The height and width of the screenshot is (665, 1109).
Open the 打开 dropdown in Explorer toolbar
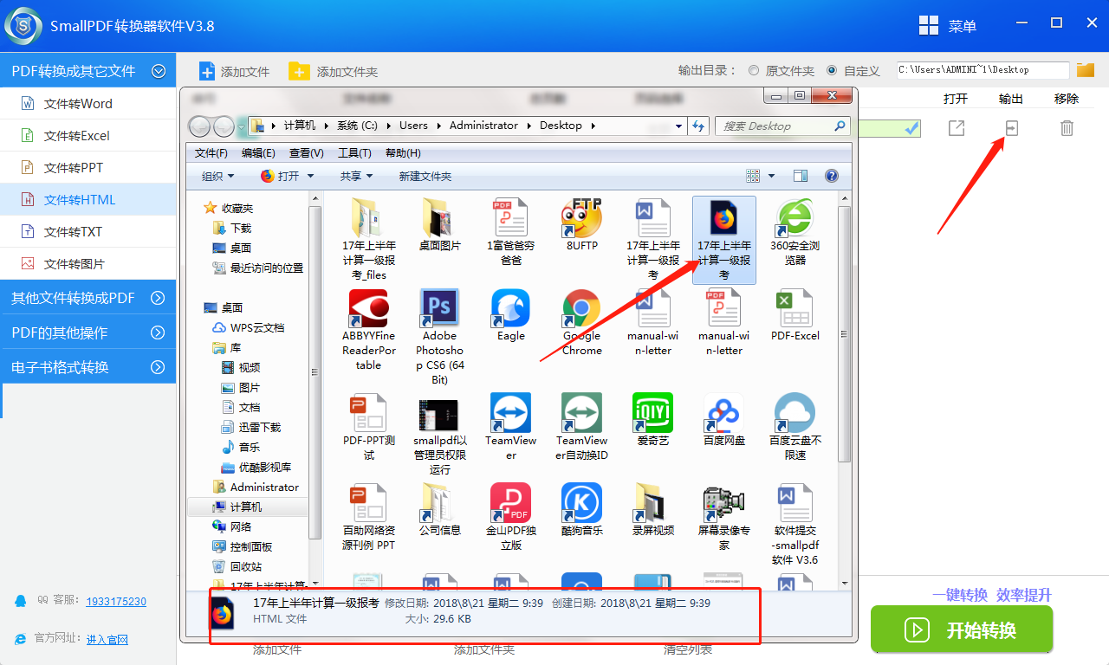tap(310, 176)
